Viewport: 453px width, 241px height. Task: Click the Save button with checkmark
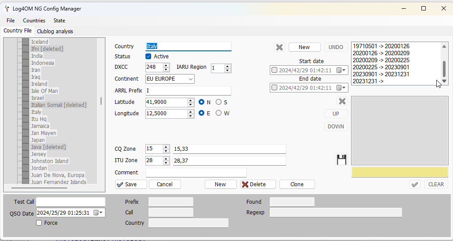pyautogui.click(x=131, y=184)
